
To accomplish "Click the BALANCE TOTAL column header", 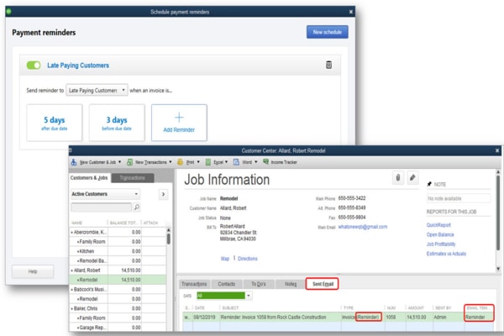I will (124, 223).
